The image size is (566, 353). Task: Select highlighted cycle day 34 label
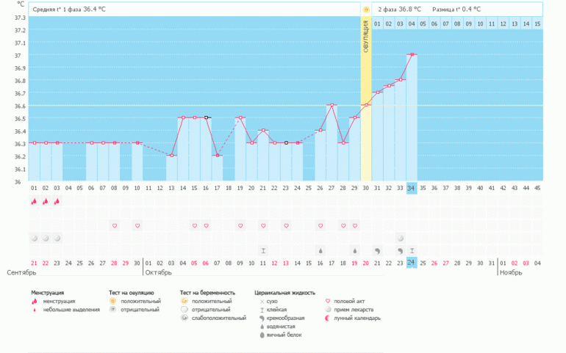[x=412, y=189]
